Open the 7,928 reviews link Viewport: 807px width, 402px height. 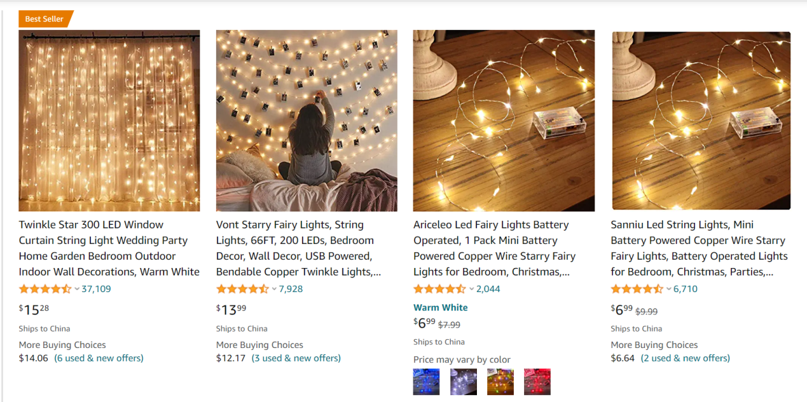pyautogui.click(x=291, y=289)
